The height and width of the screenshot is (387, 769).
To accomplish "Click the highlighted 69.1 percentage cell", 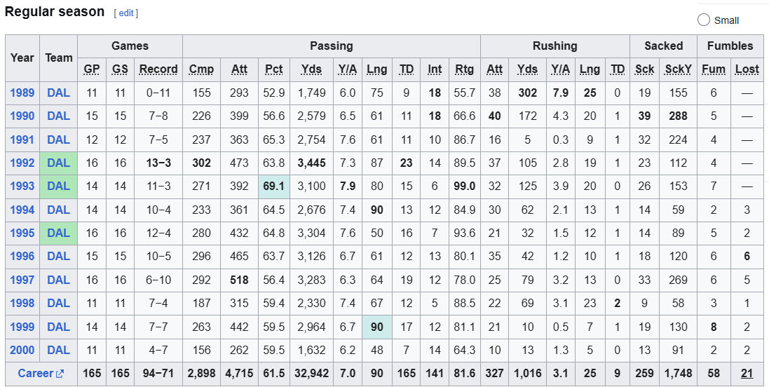I will (273, 186).
